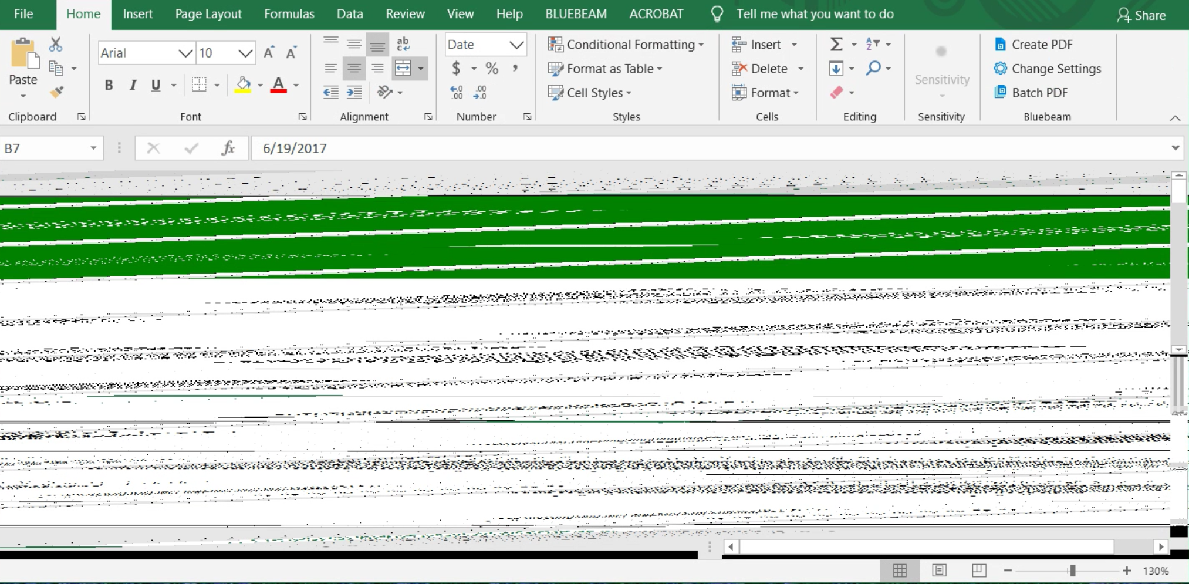This screenshot has width=1189, height=584.
Task: Toggle Bottom Align for the cell
Action: point(377,45)
